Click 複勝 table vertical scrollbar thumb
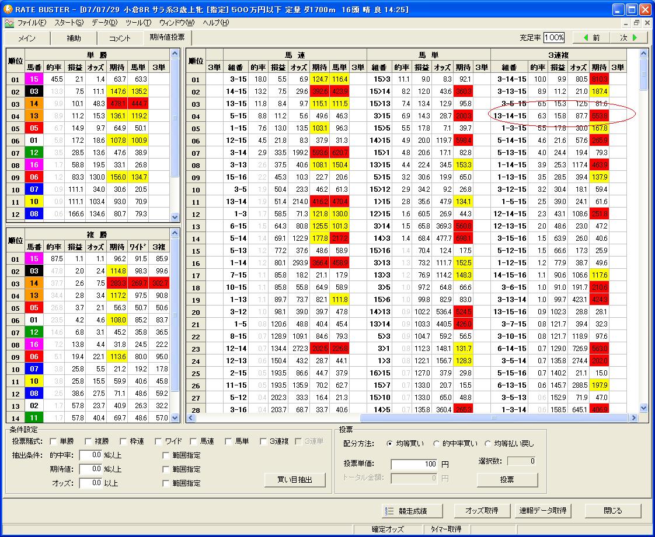This screenshot has height=537, width=655. point(175,315)
